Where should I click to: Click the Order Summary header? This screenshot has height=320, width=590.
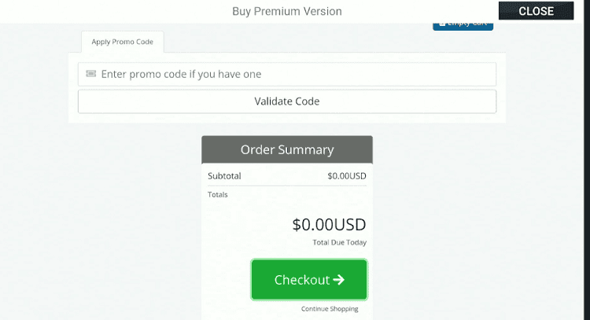tap(287, 149)
